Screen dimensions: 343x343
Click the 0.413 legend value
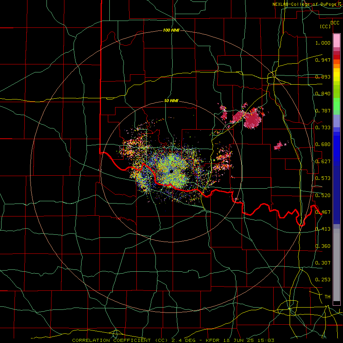323,229
